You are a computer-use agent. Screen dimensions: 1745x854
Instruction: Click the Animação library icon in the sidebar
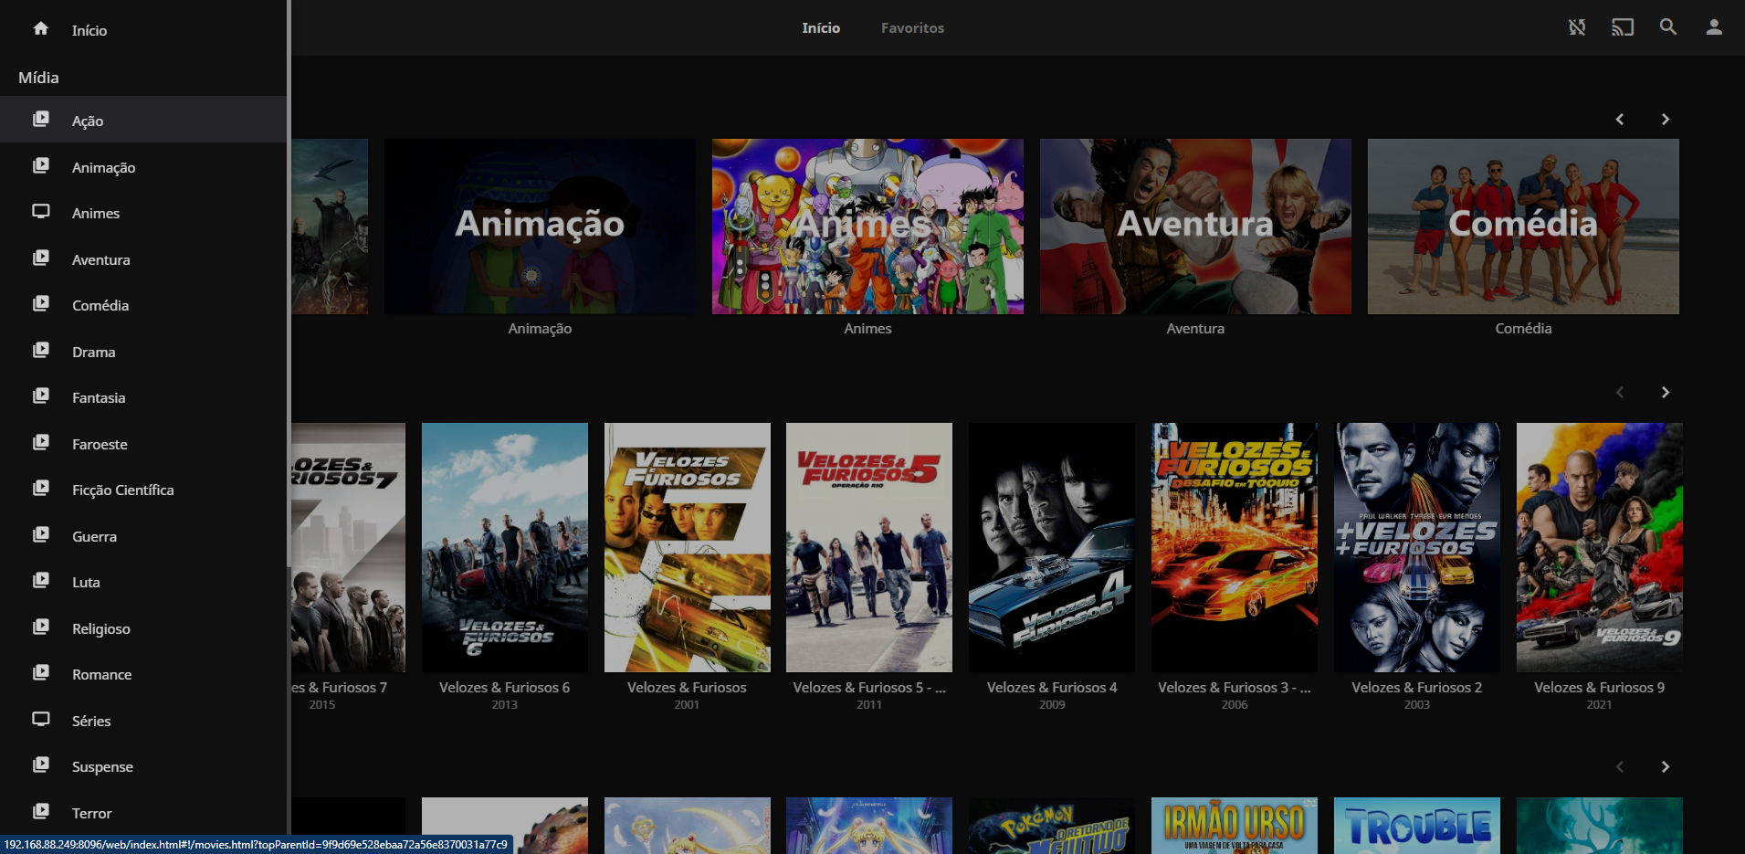[41, 165]
